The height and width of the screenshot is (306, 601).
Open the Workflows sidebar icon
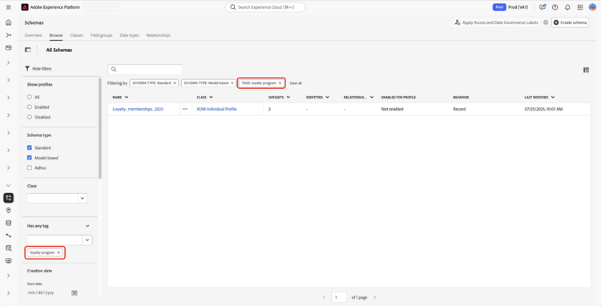[9, 35]
